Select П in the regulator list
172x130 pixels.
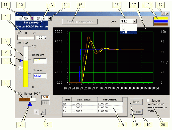[128, 26]
